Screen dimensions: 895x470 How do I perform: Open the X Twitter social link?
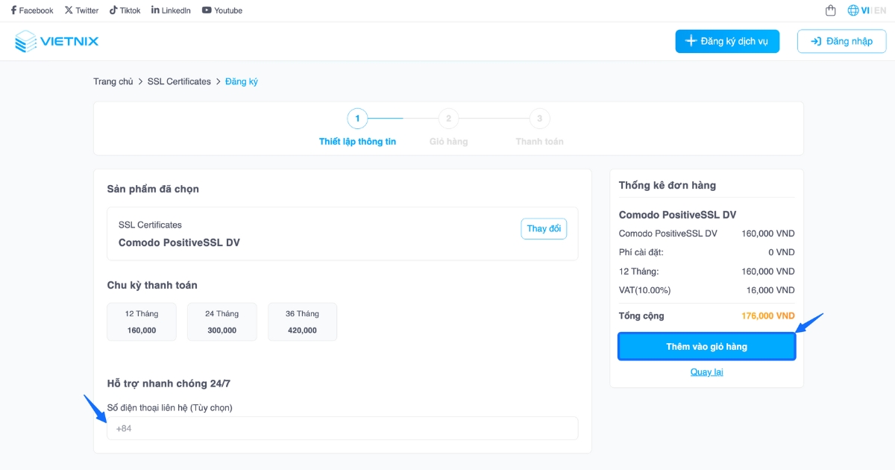(x=81, y=10)
